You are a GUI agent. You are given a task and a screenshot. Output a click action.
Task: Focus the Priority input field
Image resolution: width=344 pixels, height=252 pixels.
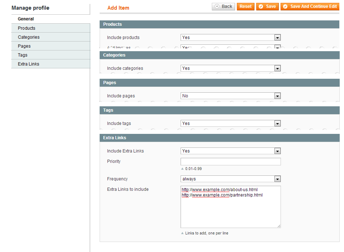(230, 161)
